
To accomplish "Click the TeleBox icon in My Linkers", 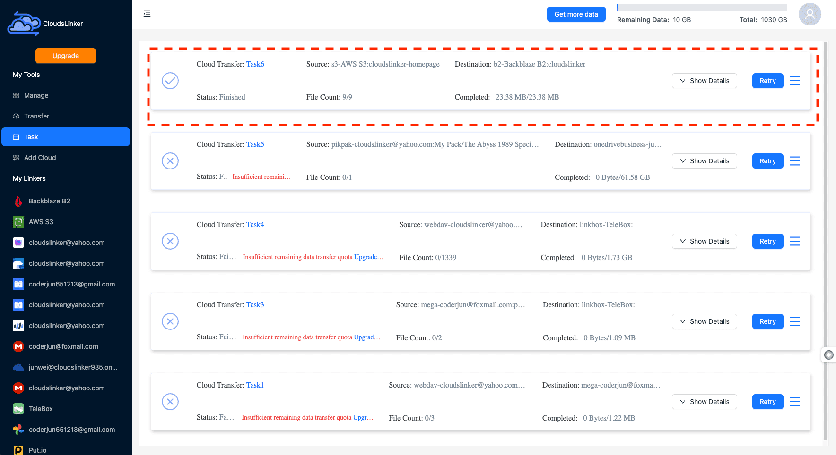I will coord(18,409).
